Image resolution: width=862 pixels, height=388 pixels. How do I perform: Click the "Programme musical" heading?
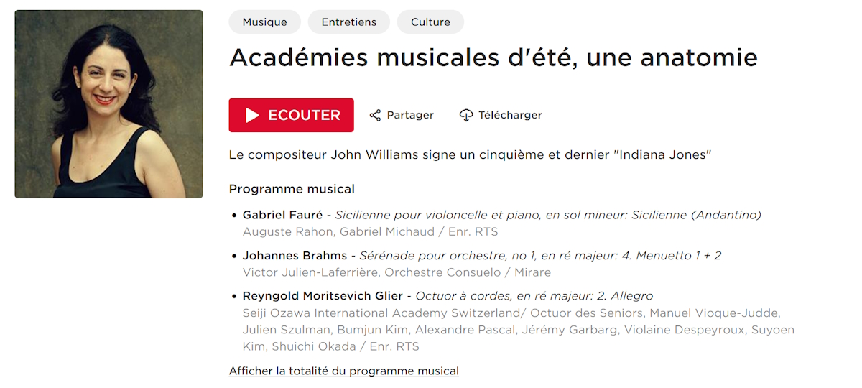point(292,189)
